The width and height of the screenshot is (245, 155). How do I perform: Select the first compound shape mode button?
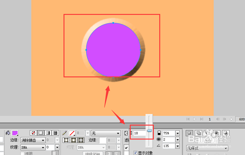189,133
